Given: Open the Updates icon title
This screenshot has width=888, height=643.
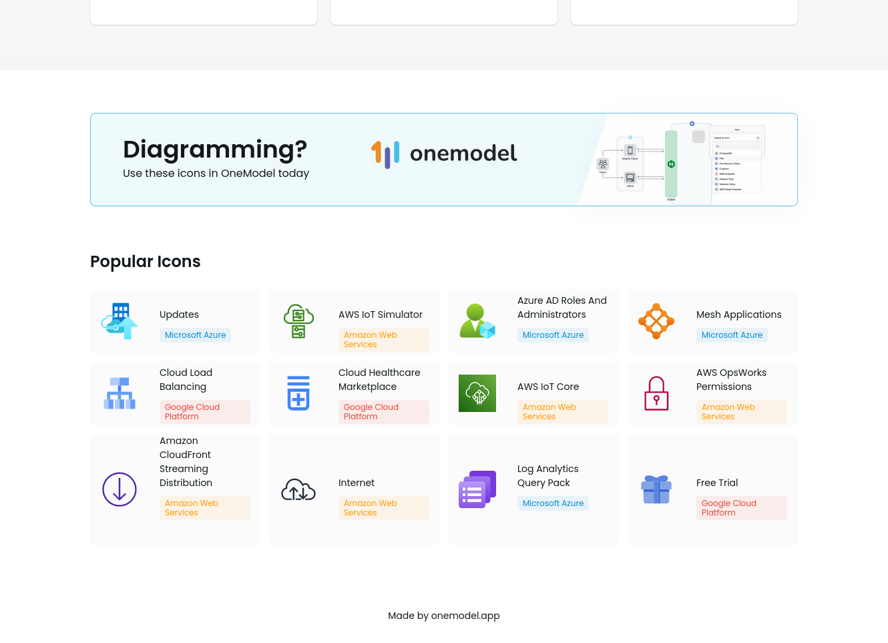Looking at the screenshot, I should (x=179, y=314).
